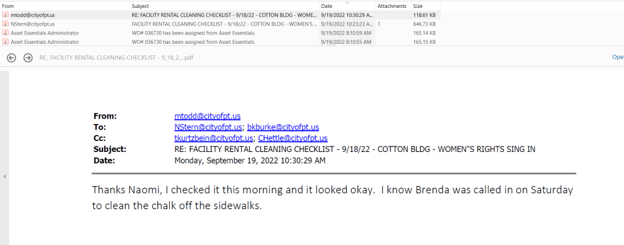The width and height of the screenshot is (624, 245).
Task: Click the Open link at right edge
Action: [x=617, y=57]
